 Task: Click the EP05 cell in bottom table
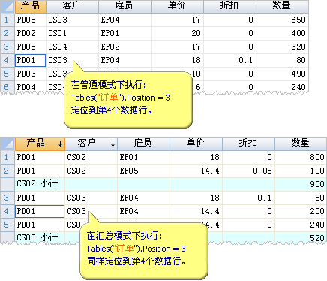pos(144,171)
